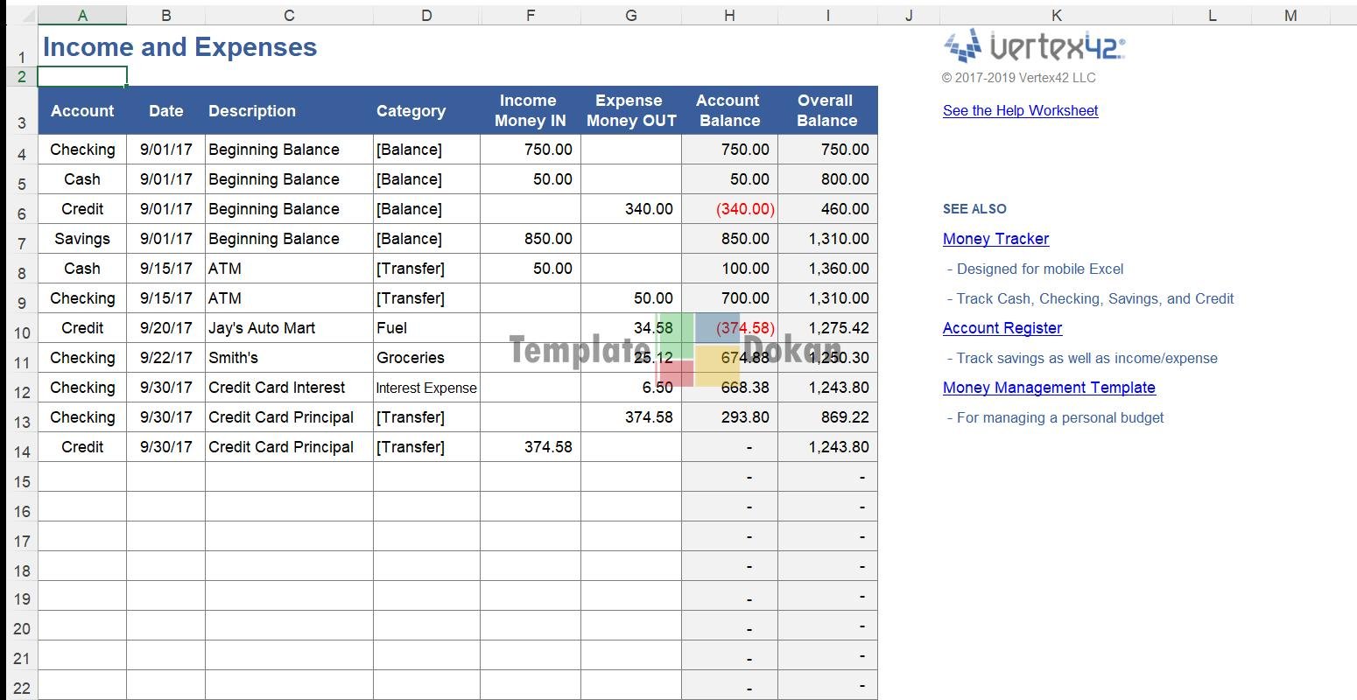Click the Vertex42 logo
The image size is (1357, 700).
coord(1034,45)
